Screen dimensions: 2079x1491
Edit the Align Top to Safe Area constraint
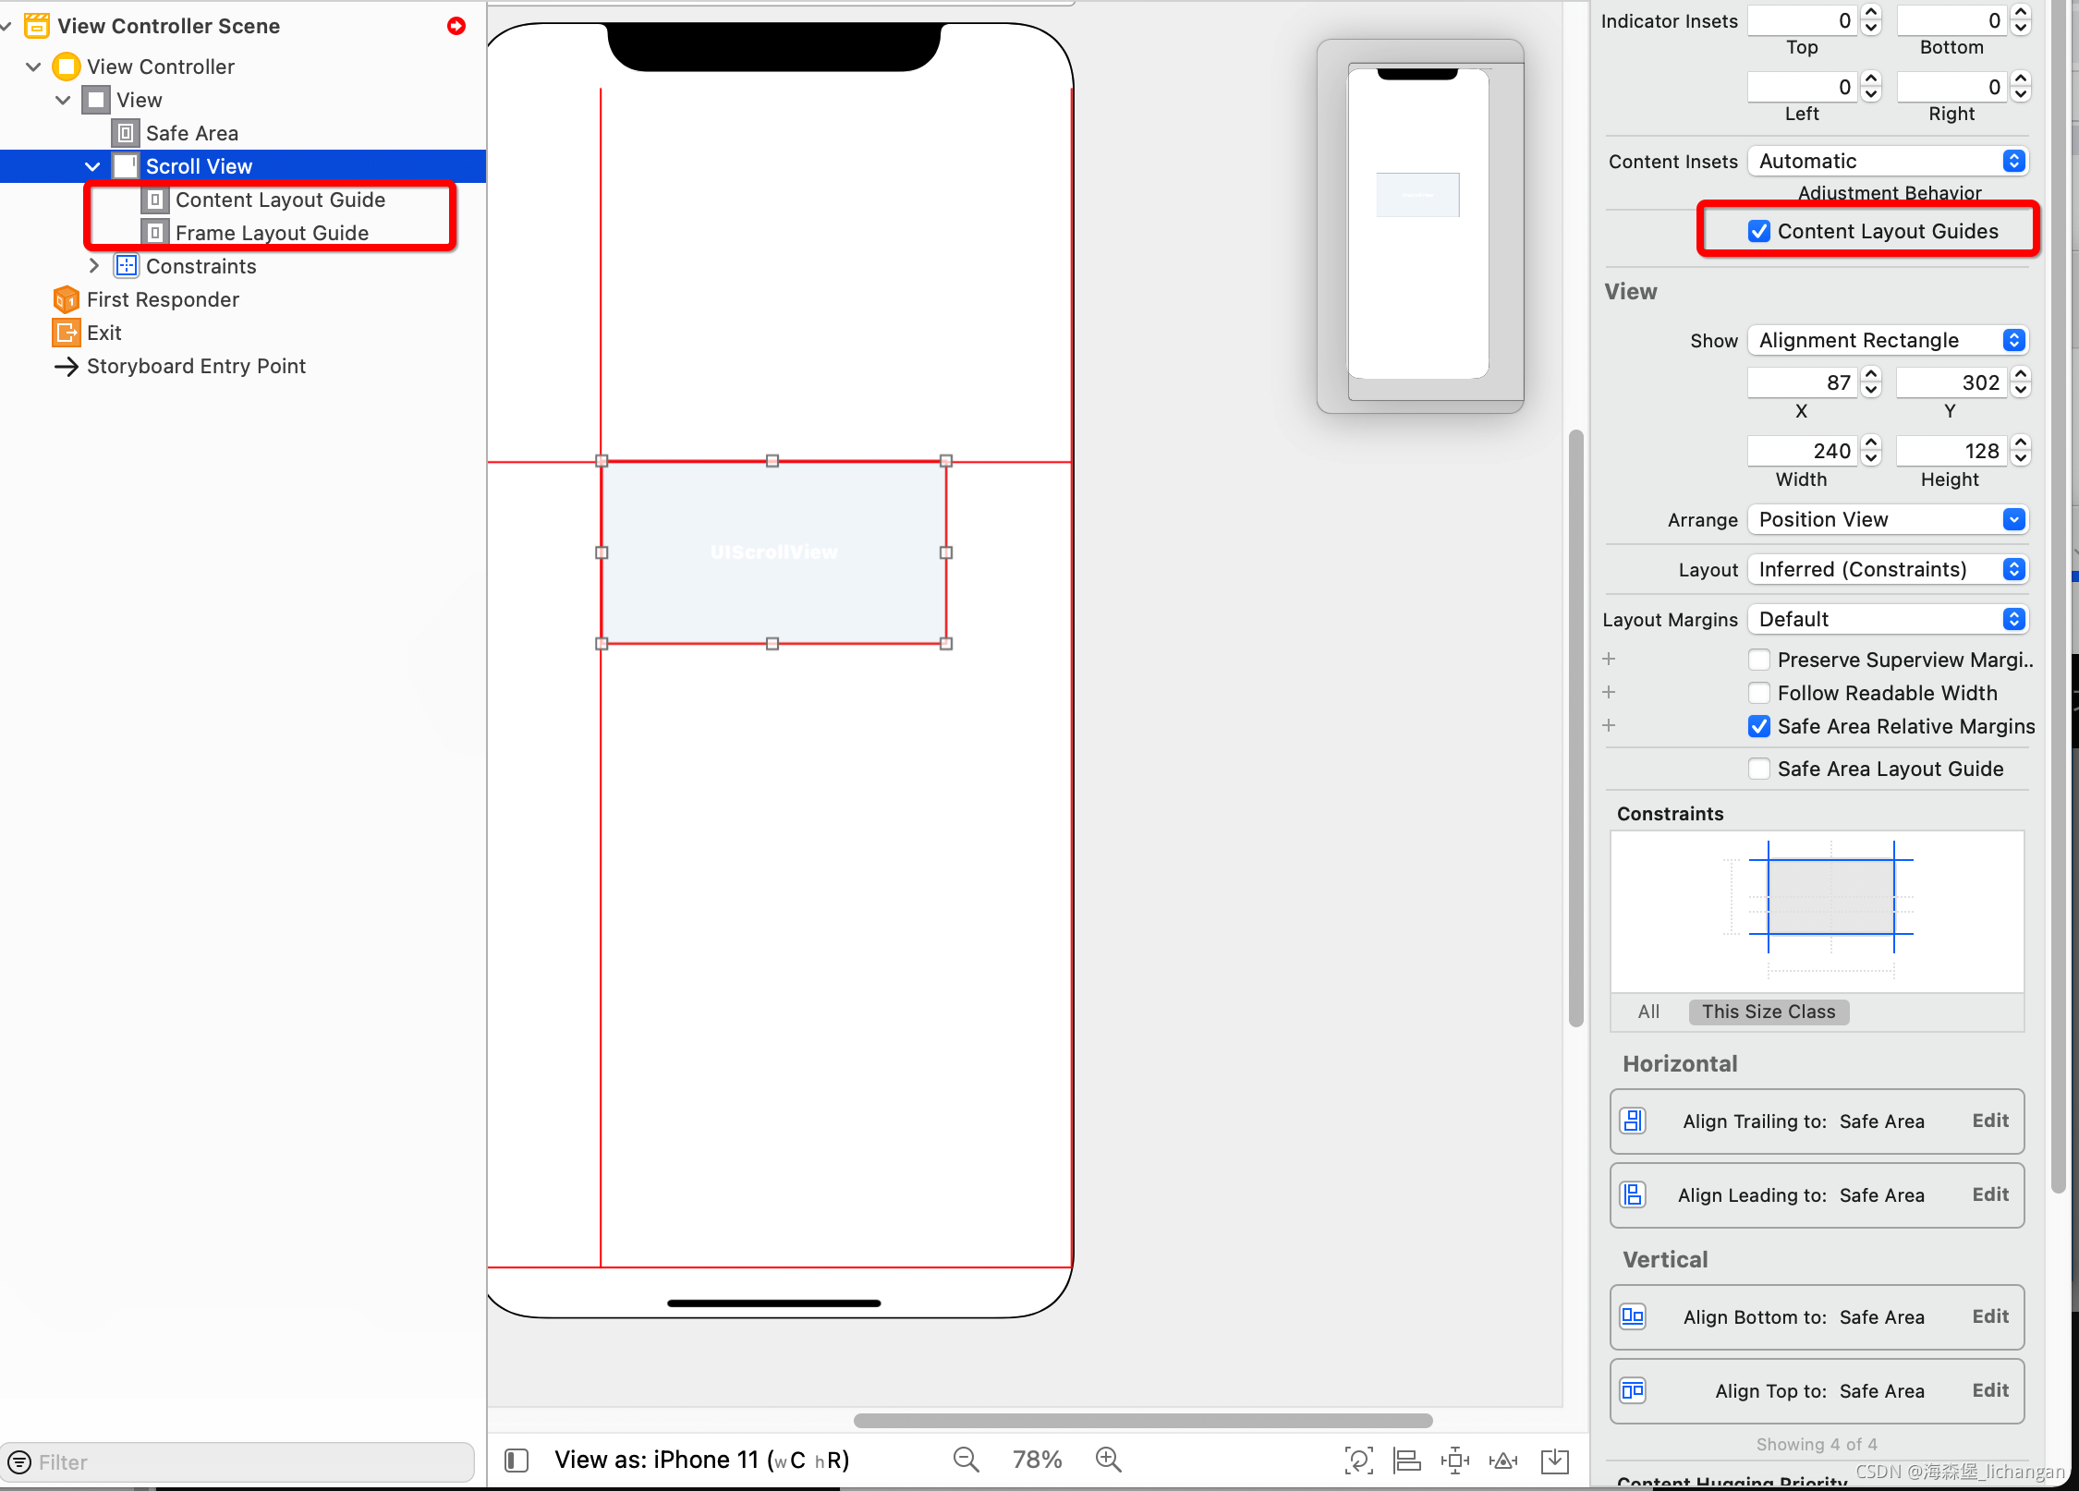1990,1390
